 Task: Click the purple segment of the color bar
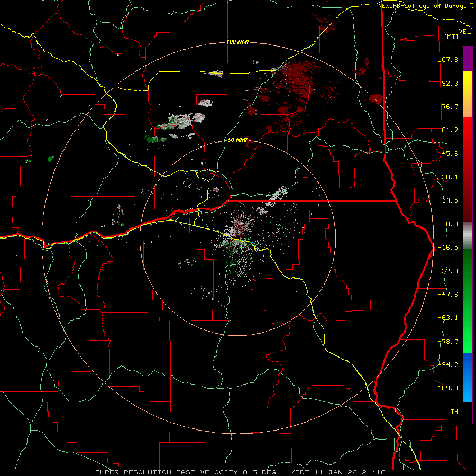467,59
